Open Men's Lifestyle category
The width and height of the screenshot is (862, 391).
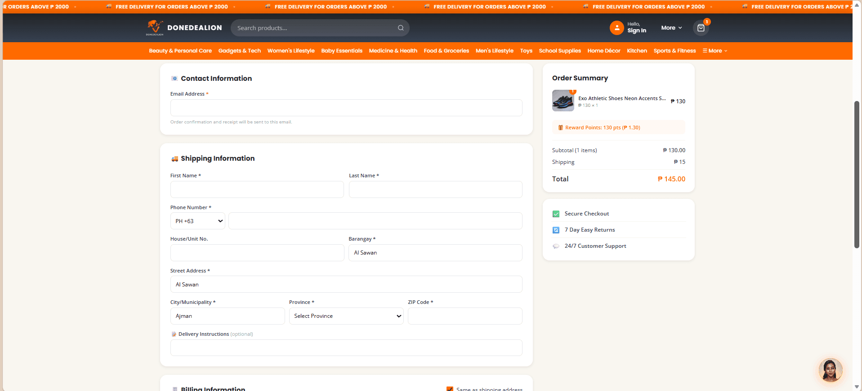tap(495, 51)
